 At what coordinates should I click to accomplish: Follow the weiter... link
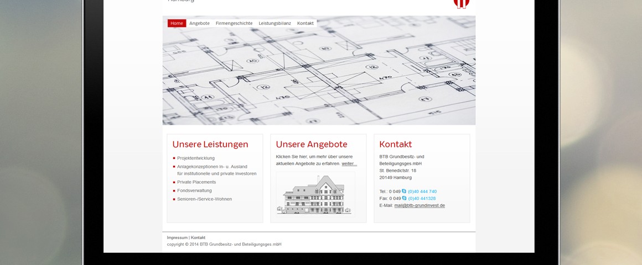(349, 164)
